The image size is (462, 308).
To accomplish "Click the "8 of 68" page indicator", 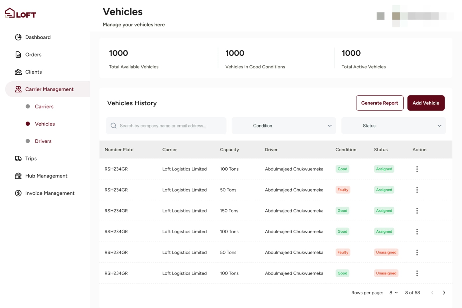I will click(x=413, y=293).
